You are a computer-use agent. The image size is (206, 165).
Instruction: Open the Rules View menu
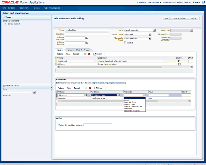pyautogui.click(x=69, y=54)
